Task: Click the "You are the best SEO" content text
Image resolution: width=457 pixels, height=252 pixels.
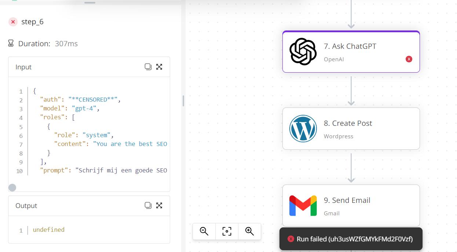Action: pos(130,144)
